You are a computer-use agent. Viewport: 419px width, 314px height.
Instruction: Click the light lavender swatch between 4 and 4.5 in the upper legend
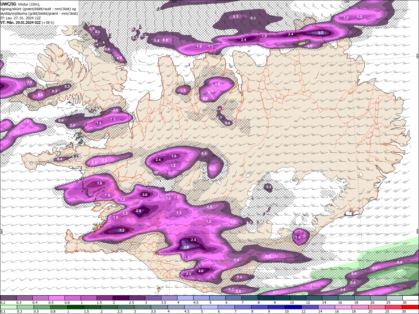pyautogui.click(x=185, y=298)
